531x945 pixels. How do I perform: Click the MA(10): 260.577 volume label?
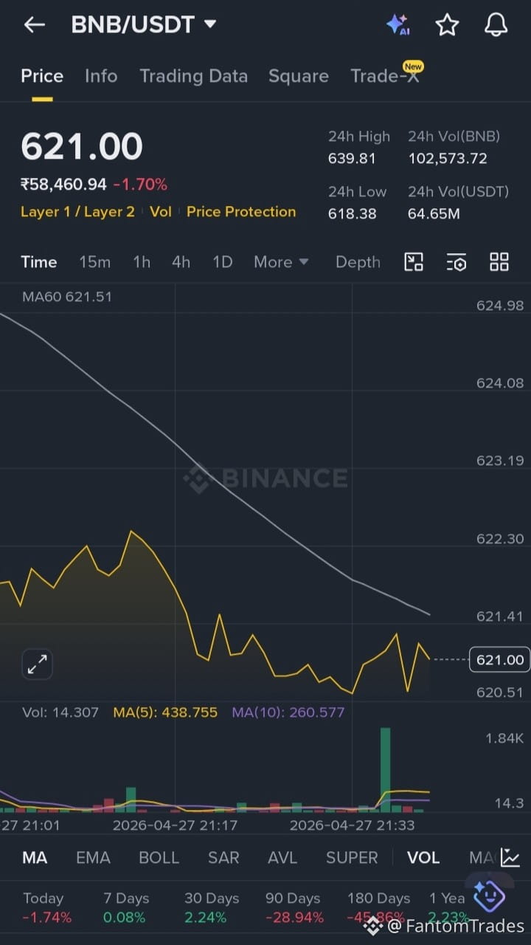coord(288,712)
